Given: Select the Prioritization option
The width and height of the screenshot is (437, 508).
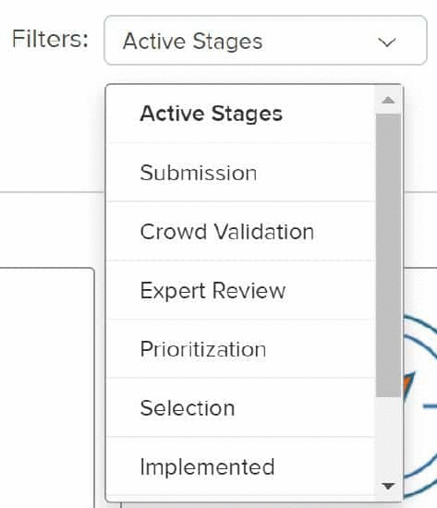Looking at the screenshot, I should click(x=240, y=349).
